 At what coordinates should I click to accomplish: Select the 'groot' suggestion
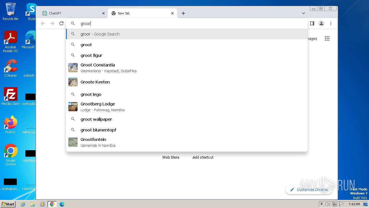[x=187, y=45]
